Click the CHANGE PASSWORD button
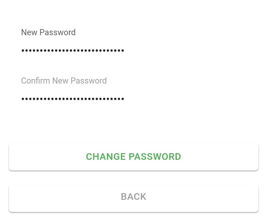The width and height of the screenshot is (266, 216). [134, 157]
